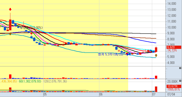Click the 14.73% change label

(172, 50)
